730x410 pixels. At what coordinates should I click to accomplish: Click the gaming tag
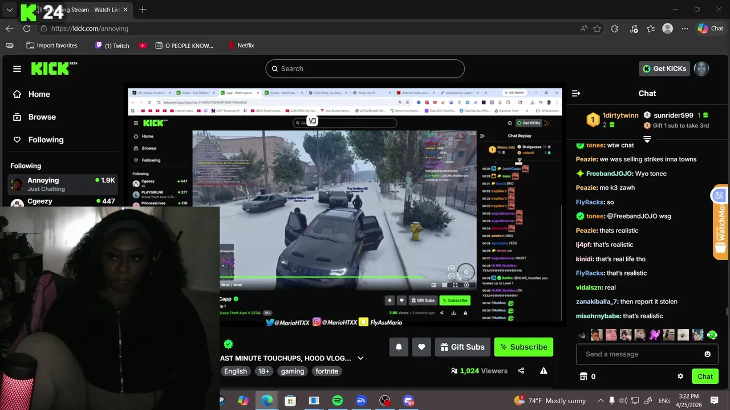[x=293, y=371]
